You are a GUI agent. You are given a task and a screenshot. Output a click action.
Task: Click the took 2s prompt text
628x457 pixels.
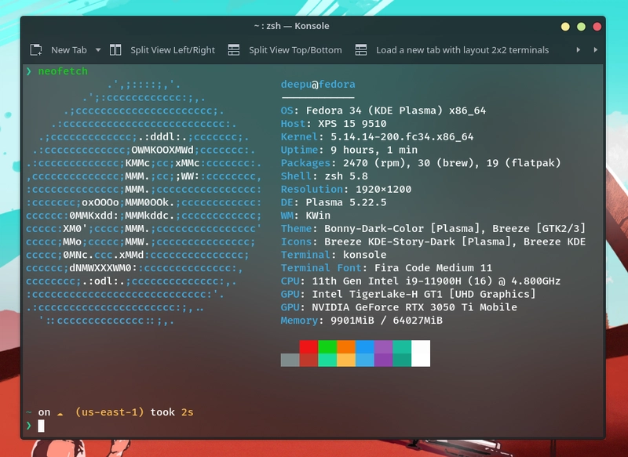click(x=172, y=412)
